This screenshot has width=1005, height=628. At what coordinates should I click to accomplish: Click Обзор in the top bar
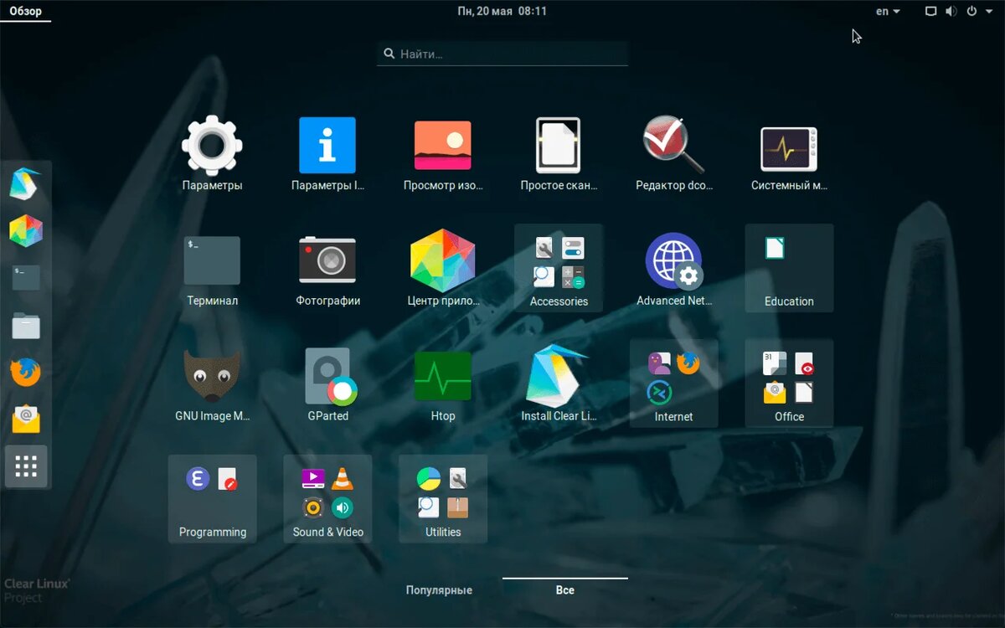click(25, 11)
